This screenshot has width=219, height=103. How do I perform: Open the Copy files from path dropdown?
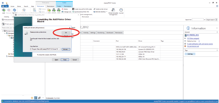tap(59, 49)
